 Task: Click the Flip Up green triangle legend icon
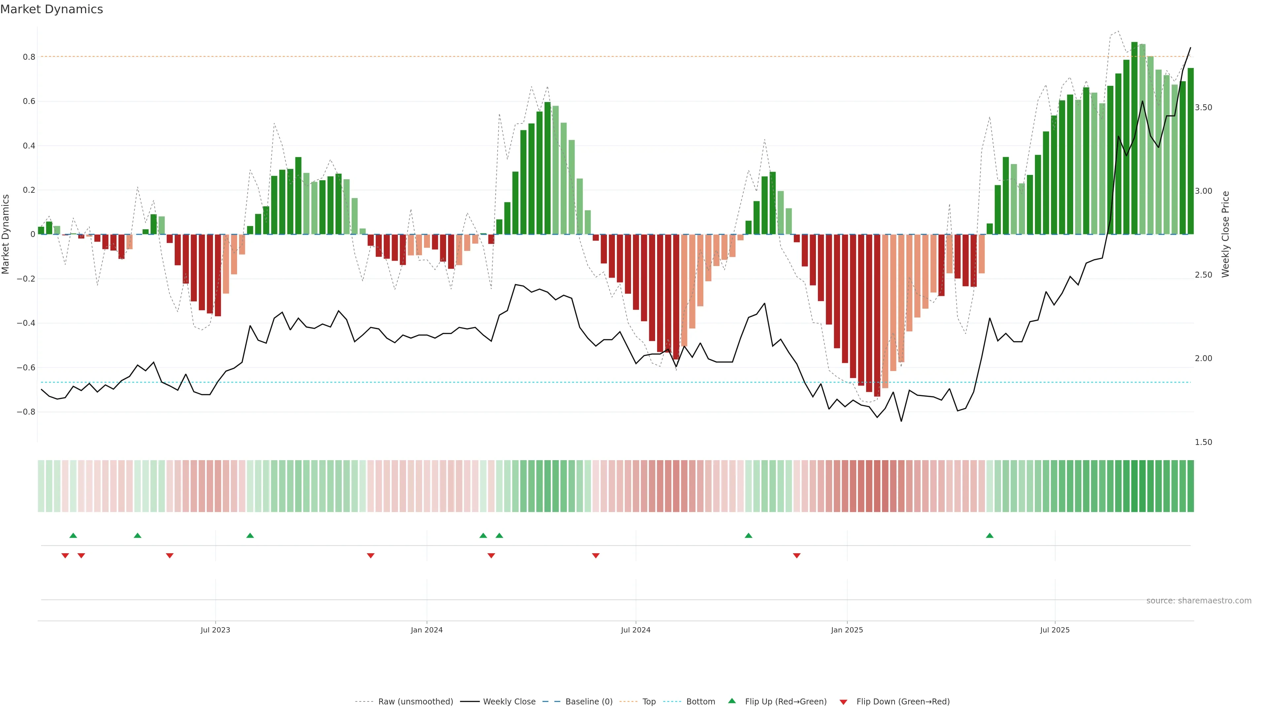coord(732,701)
